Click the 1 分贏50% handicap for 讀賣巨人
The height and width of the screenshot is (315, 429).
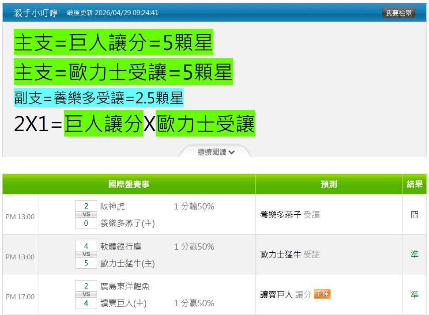(194, 303)
